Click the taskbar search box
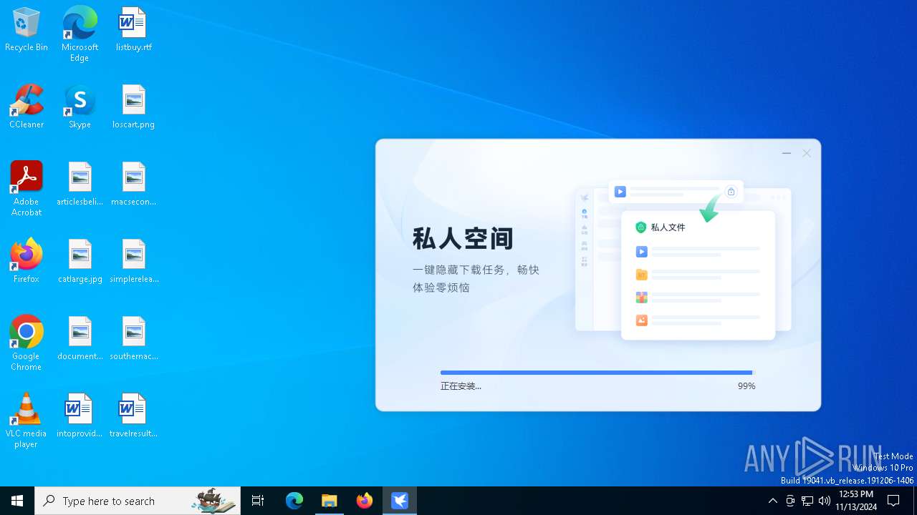This screenshot has height=515, width=917. point(138,501)
